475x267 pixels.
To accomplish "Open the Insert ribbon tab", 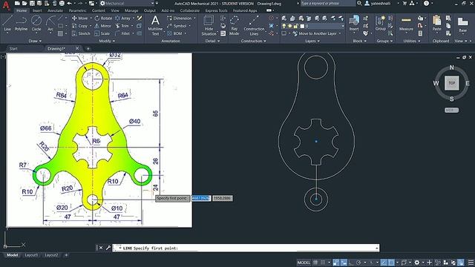I will pyautogui.click(x=37, y=10).
